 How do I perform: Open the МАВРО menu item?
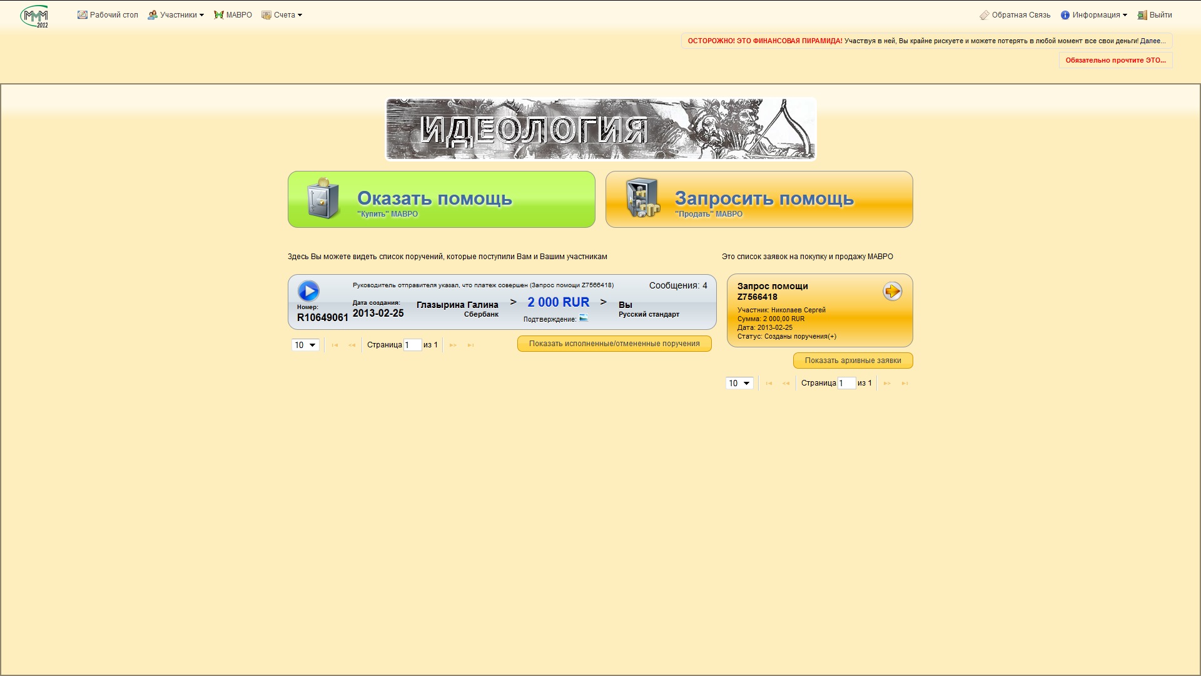click(233, 15)
